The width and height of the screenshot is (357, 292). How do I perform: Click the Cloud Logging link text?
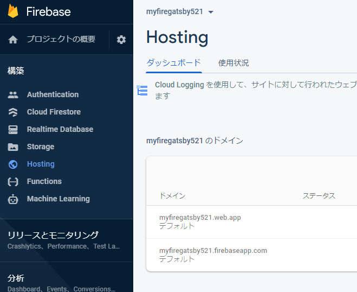click(179, 85)
